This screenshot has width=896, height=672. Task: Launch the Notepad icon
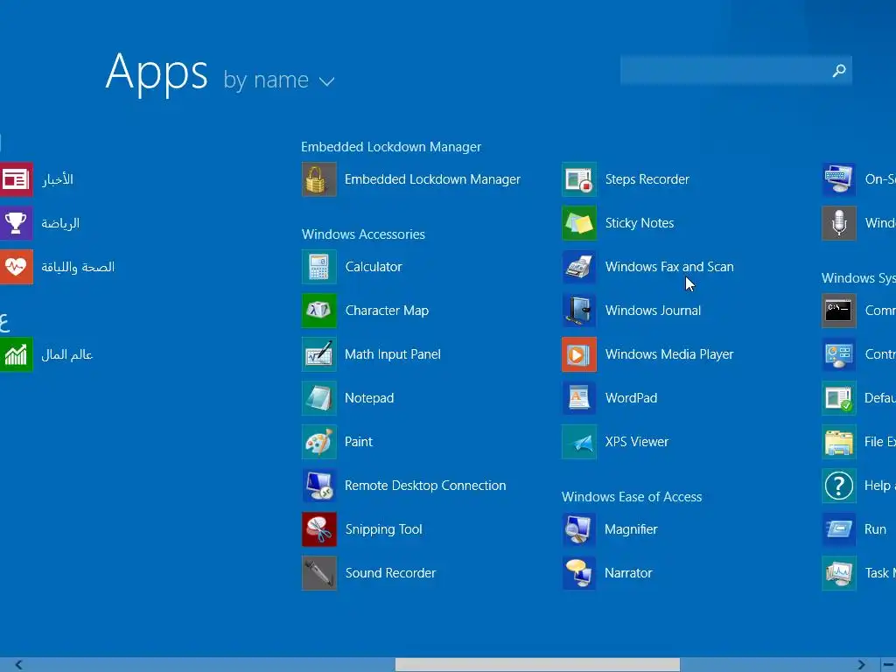(318, 398)
